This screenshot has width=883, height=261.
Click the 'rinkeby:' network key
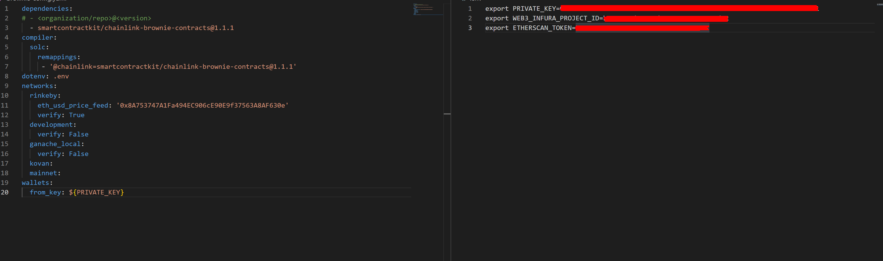[x=45, y=95]
